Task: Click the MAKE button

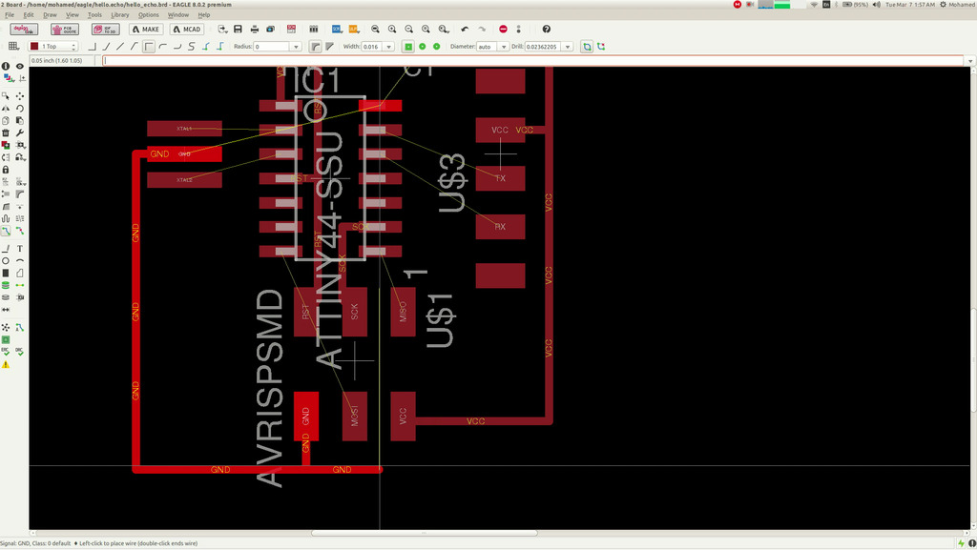Action: coord(146,30)
